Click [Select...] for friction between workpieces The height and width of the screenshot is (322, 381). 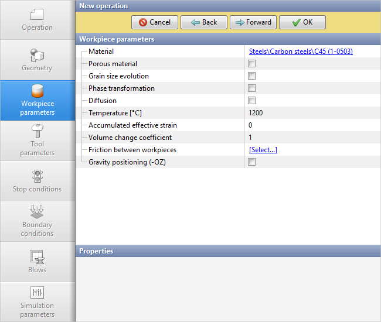(263, 150)
